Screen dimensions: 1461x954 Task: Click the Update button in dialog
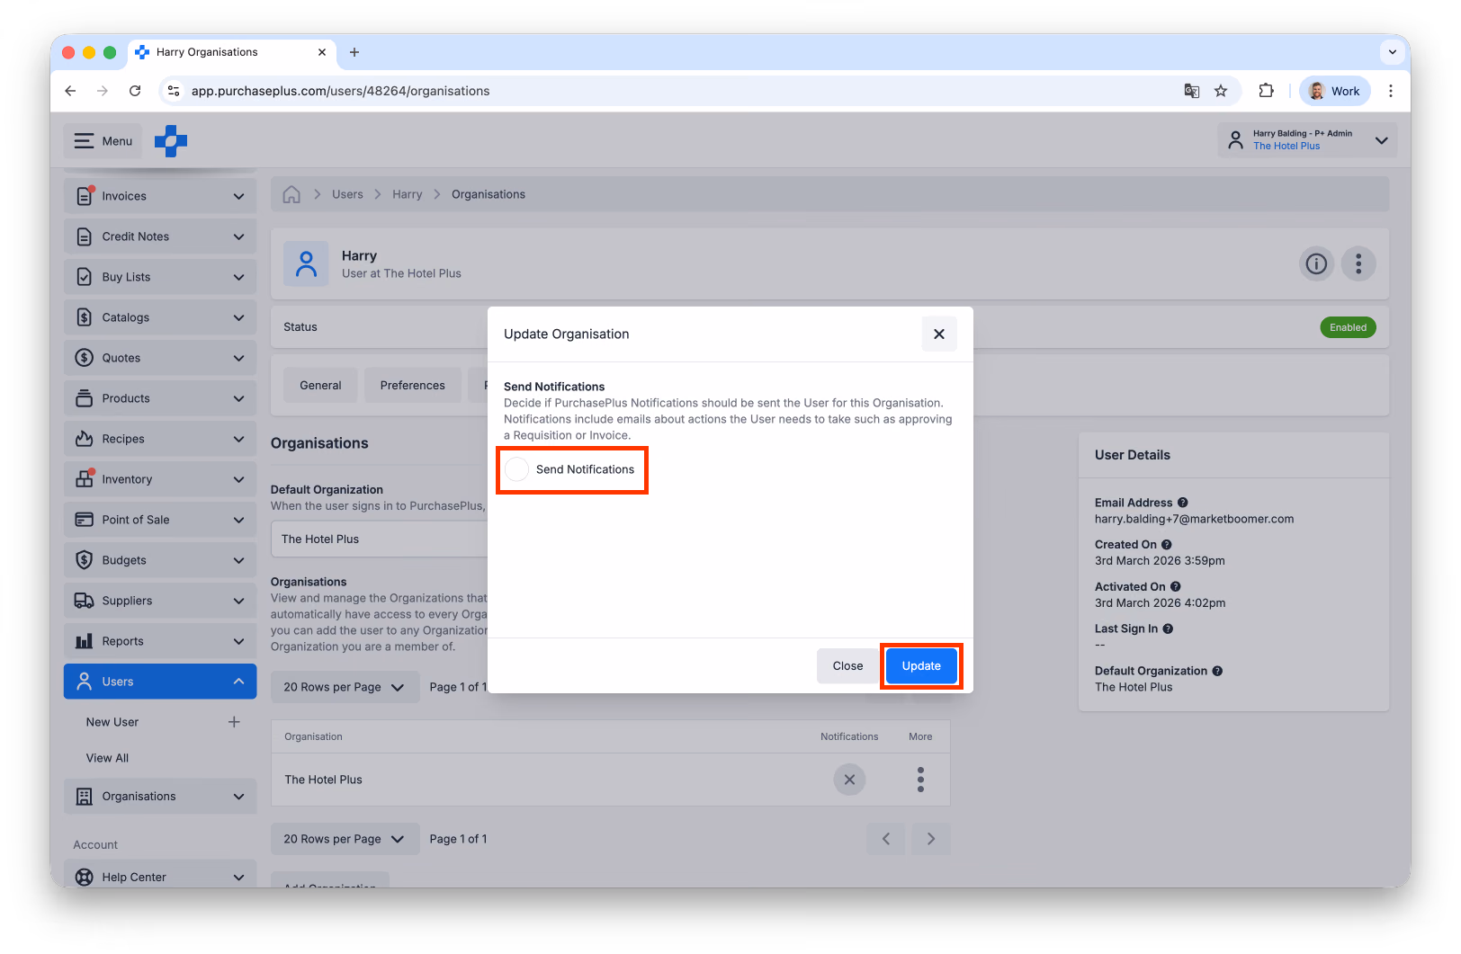coord(921,666)
